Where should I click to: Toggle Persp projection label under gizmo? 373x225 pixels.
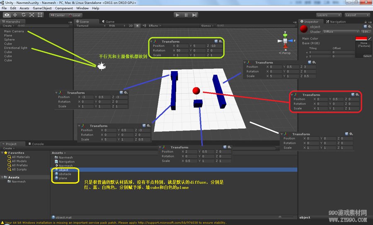(285, 53)
